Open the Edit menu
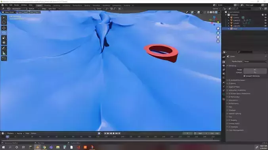Screen dimensions: 268x150 pyautogui.click(x=11, y=5)
